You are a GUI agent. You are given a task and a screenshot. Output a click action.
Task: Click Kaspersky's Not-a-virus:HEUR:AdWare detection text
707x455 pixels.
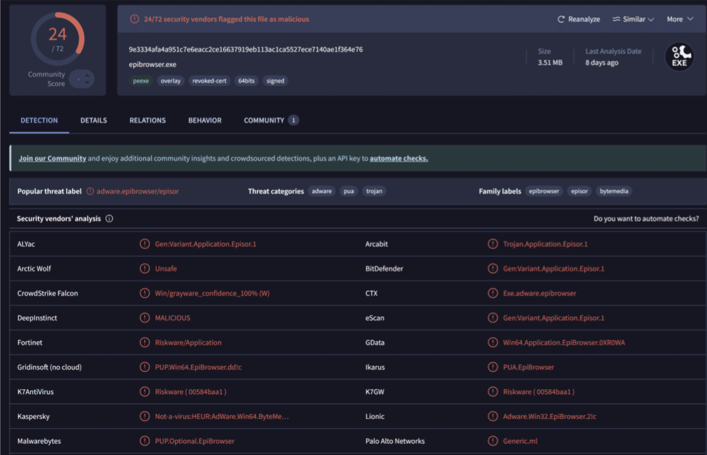click(222, 416)
